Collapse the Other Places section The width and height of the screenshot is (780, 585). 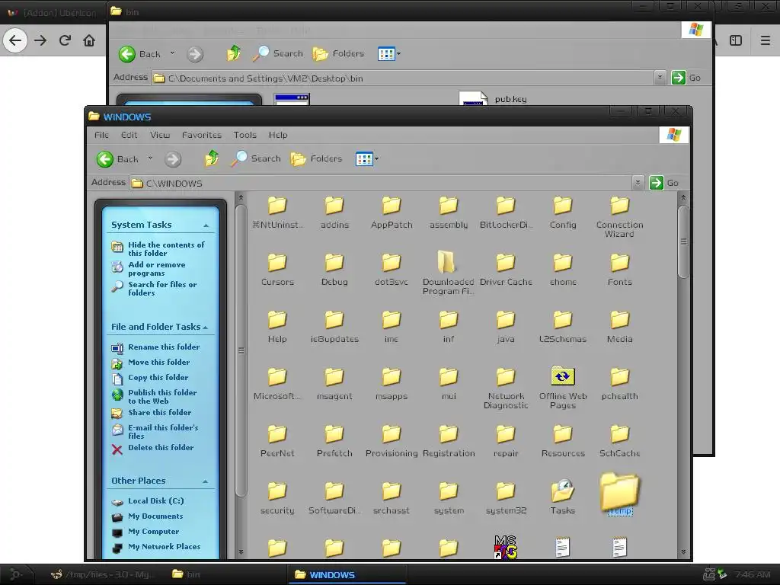205,481
